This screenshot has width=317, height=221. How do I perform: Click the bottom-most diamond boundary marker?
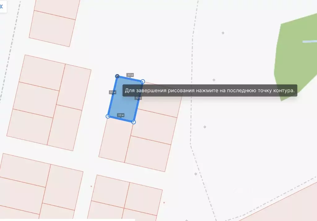[x=196, y=174]
